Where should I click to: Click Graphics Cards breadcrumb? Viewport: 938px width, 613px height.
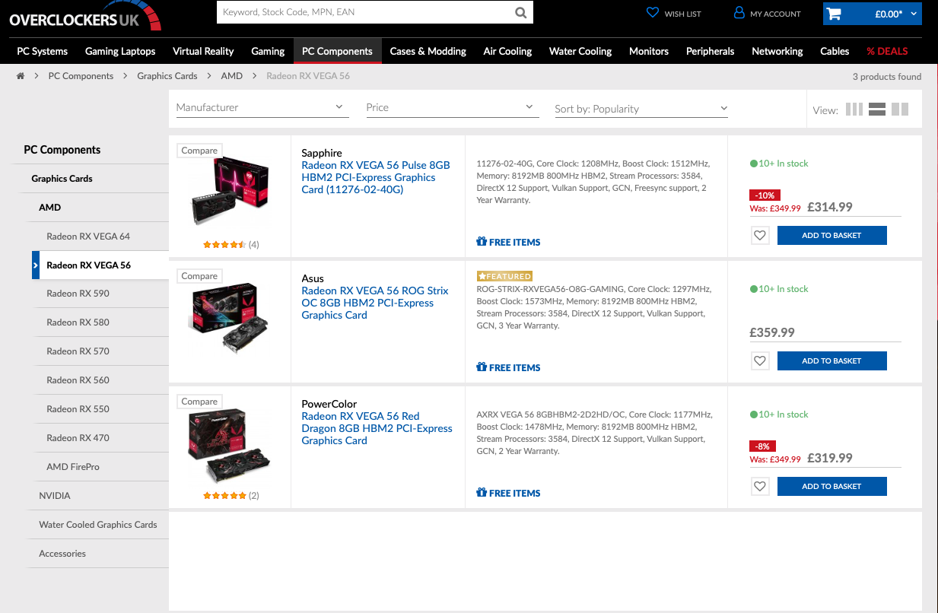(x=167, y=76)
